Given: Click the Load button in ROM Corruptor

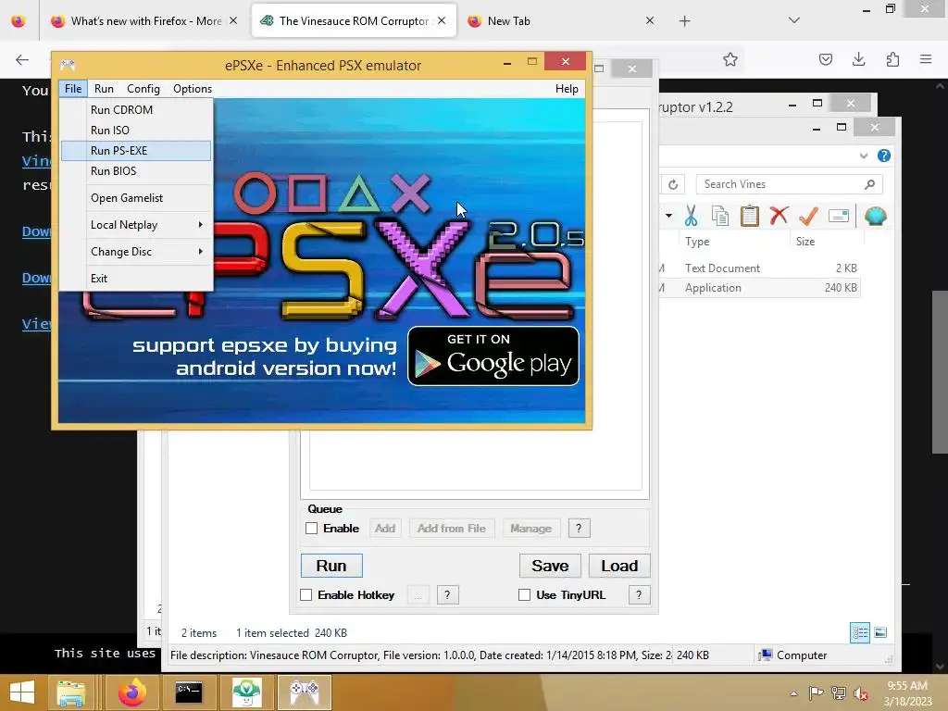Looking at the screenshot, I should [x=619, y=566].
